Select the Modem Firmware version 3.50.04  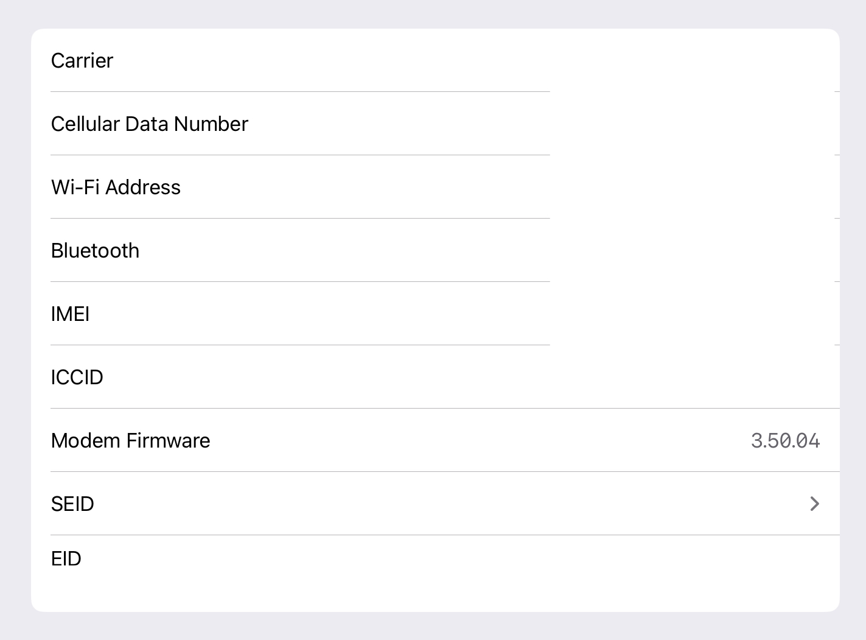coord(785,440)
